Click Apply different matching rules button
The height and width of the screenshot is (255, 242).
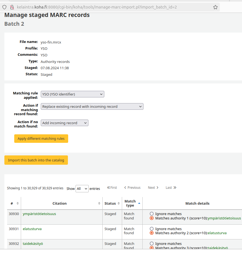pyautogui.click(x=41, y=139)
